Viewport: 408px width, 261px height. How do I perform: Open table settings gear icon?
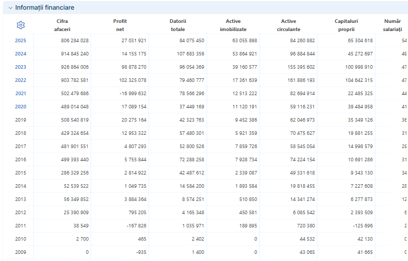(20, 25)
